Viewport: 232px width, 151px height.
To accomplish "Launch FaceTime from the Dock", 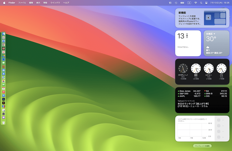I will point(3,85).
